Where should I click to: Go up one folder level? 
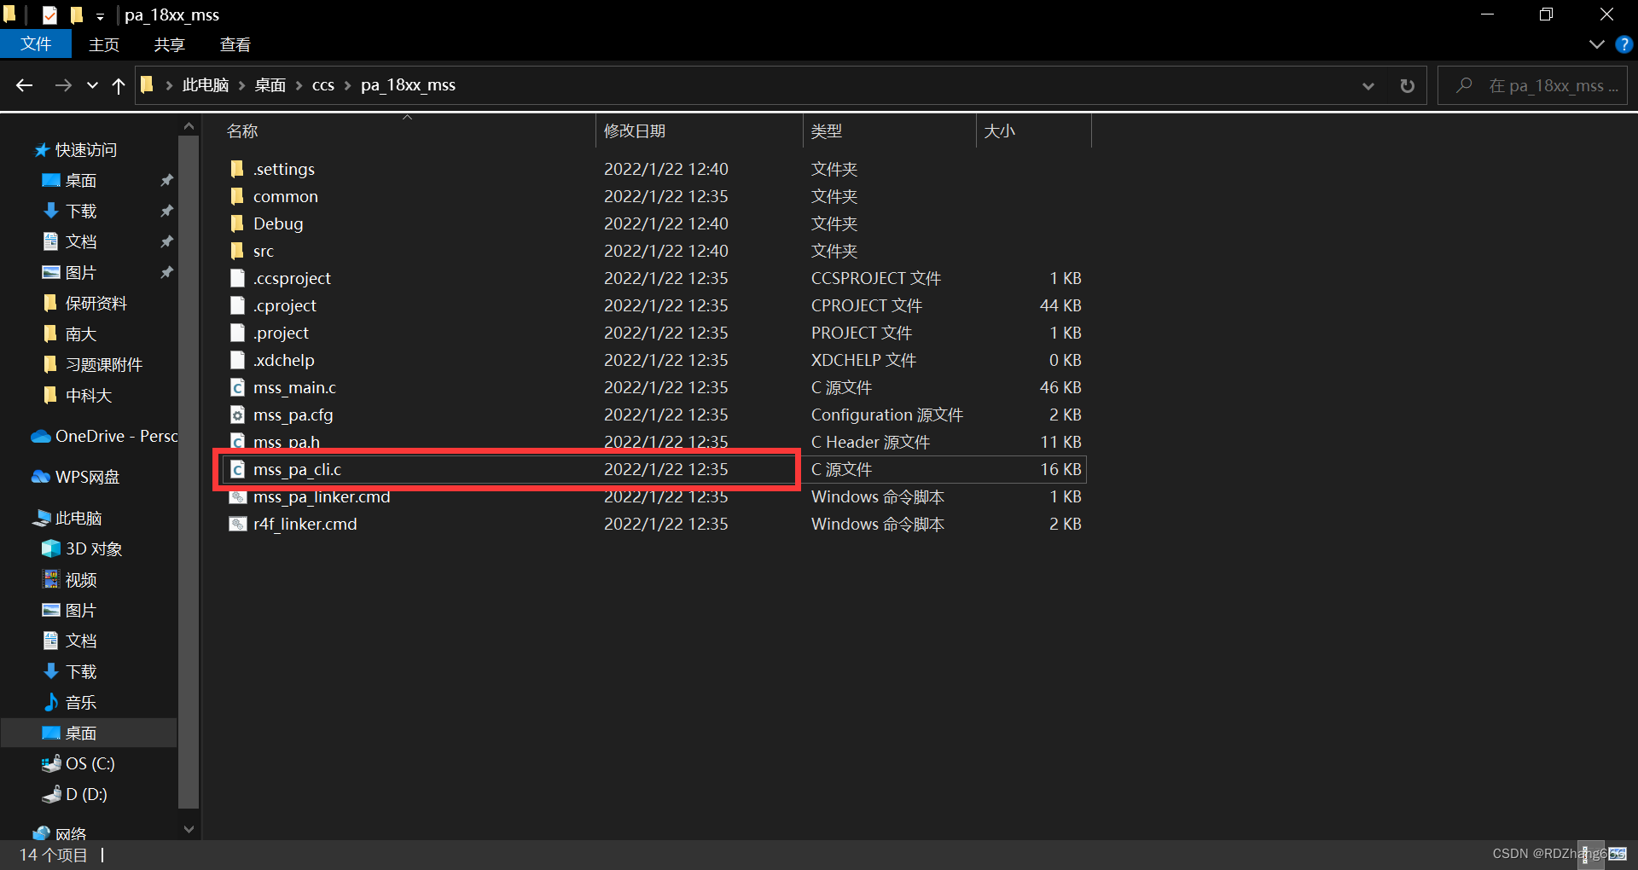coord(119,85)
